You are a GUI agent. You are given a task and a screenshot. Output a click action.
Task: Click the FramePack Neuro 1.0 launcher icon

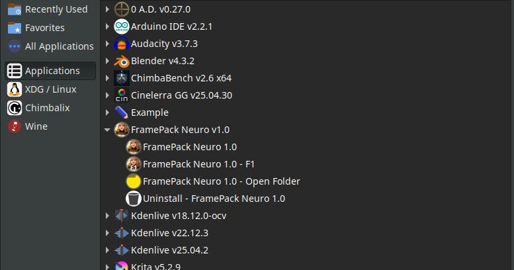click(134, 147)
